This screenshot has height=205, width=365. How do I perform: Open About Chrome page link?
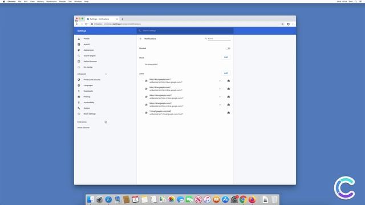pyautogui.click(x=83, y=128)
